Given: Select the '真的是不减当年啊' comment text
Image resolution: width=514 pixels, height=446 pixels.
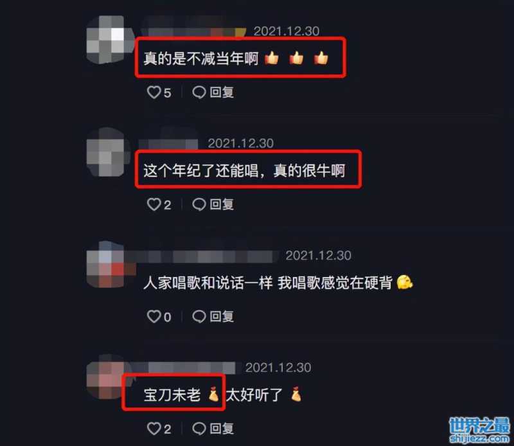Looking at the screenshot, I should (x=201, y=58).
